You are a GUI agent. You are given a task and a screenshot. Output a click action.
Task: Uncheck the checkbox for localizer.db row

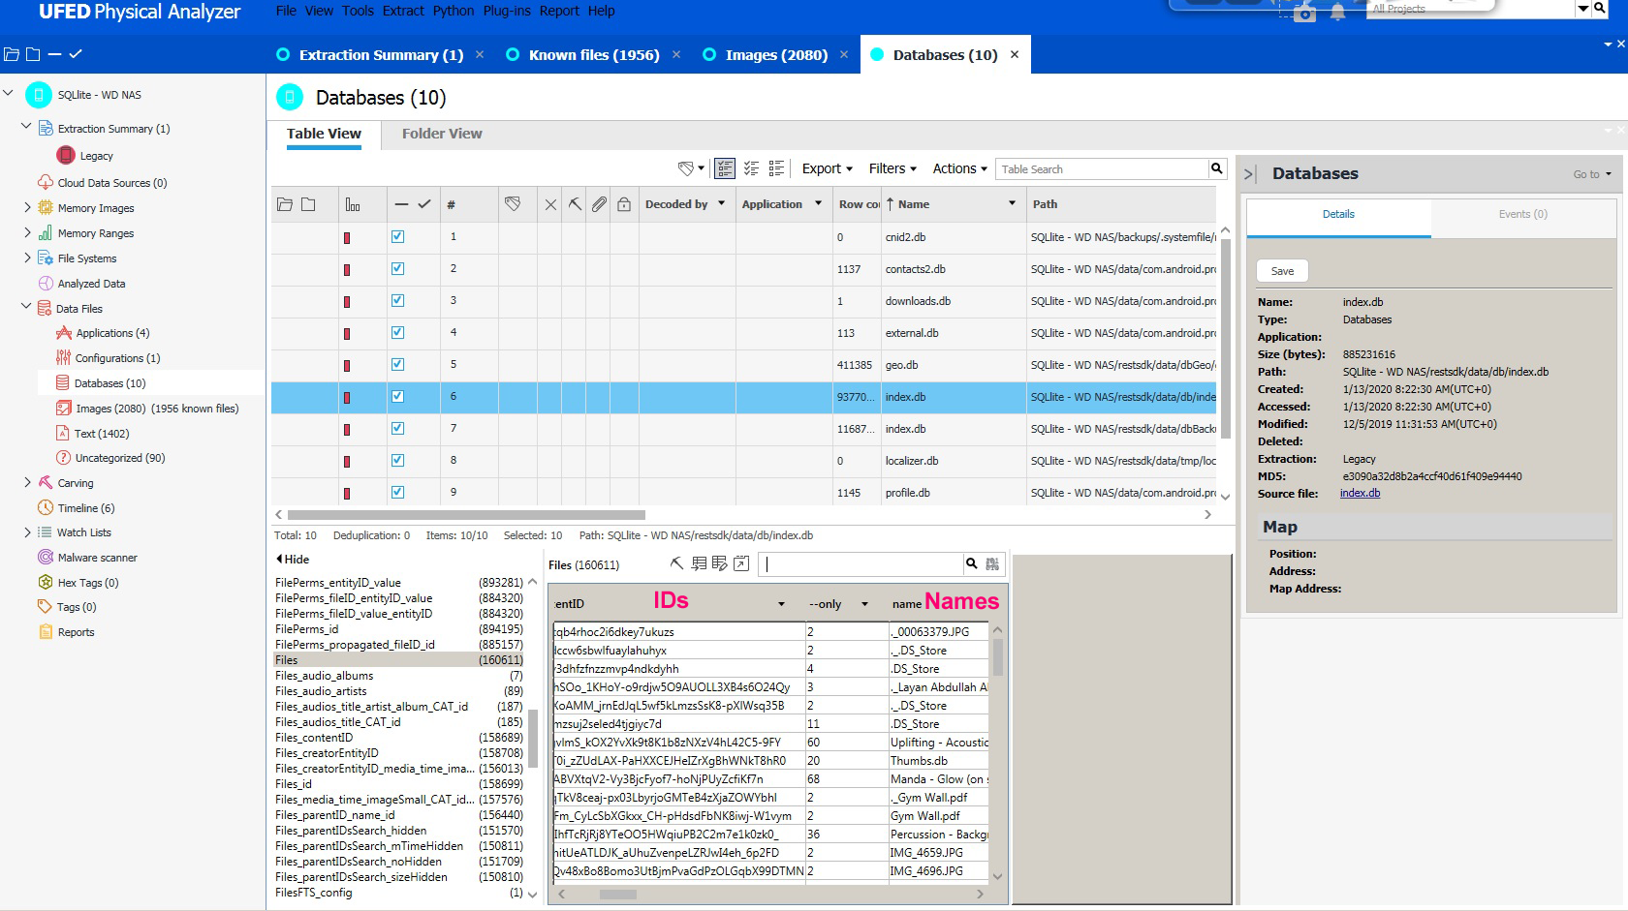[x=397, y=460]
